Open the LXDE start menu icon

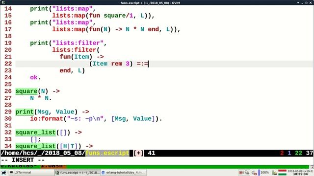pyautogui.click(x=3, y=173)
